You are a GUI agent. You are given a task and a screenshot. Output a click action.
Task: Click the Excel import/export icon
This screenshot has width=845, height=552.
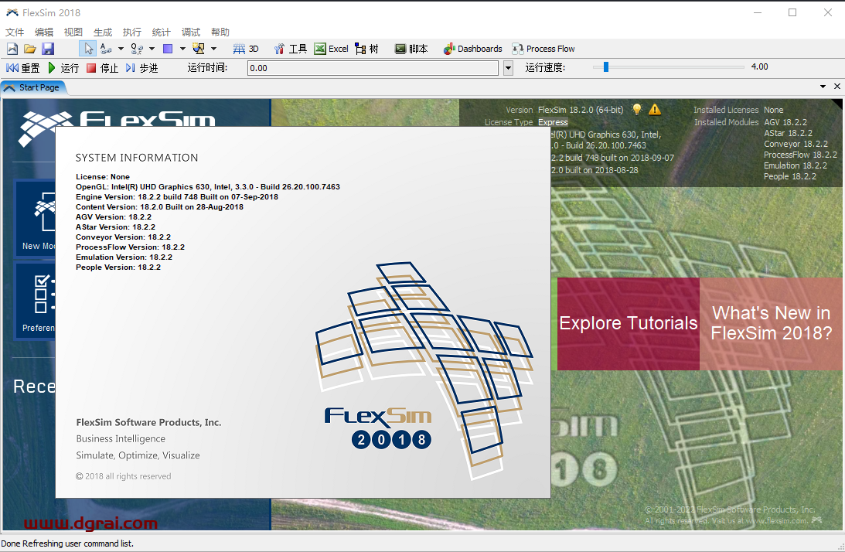330,48
